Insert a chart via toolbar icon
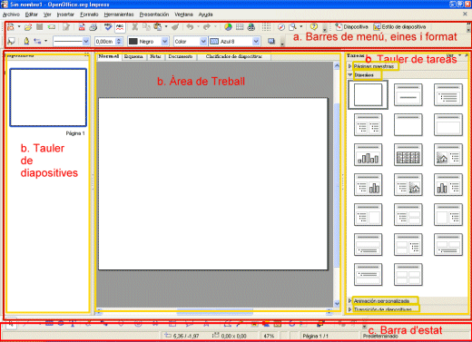Image resolution: width=472 pixels, height=342 pixels. [x=228, y=27]
